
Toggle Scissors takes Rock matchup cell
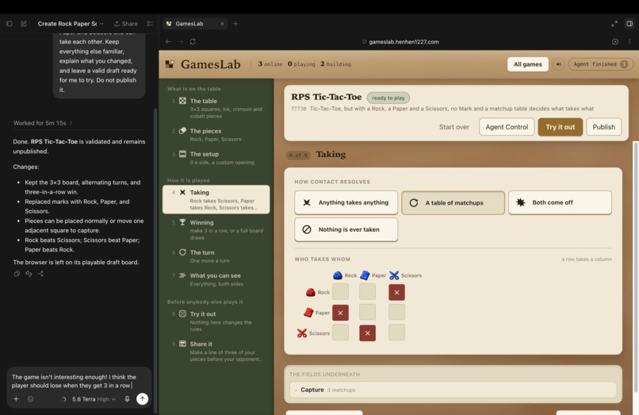pyautogui.click(x=340, y=332)
